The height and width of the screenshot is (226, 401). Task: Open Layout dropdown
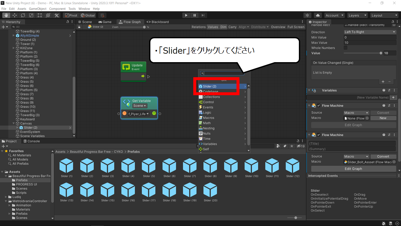(x=384, y=15)
